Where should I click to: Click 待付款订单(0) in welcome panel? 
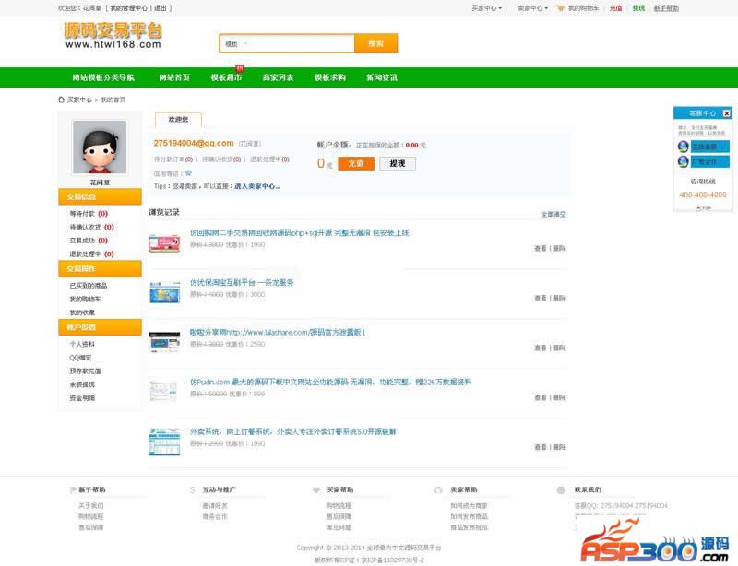(x=173, y=159)
